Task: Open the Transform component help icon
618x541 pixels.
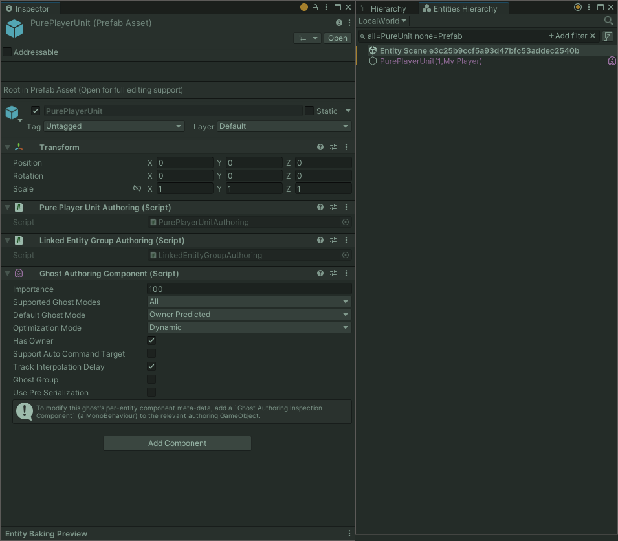Action: (x=320, y=147)
